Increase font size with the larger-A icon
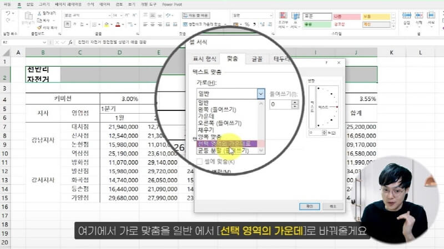 pos(127,16)
